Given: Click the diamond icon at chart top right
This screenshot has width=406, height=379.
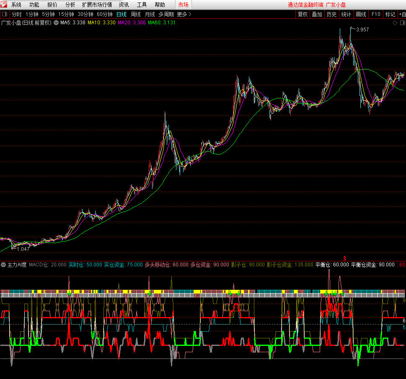Looking at the screenshot, I should click(395, 23).
